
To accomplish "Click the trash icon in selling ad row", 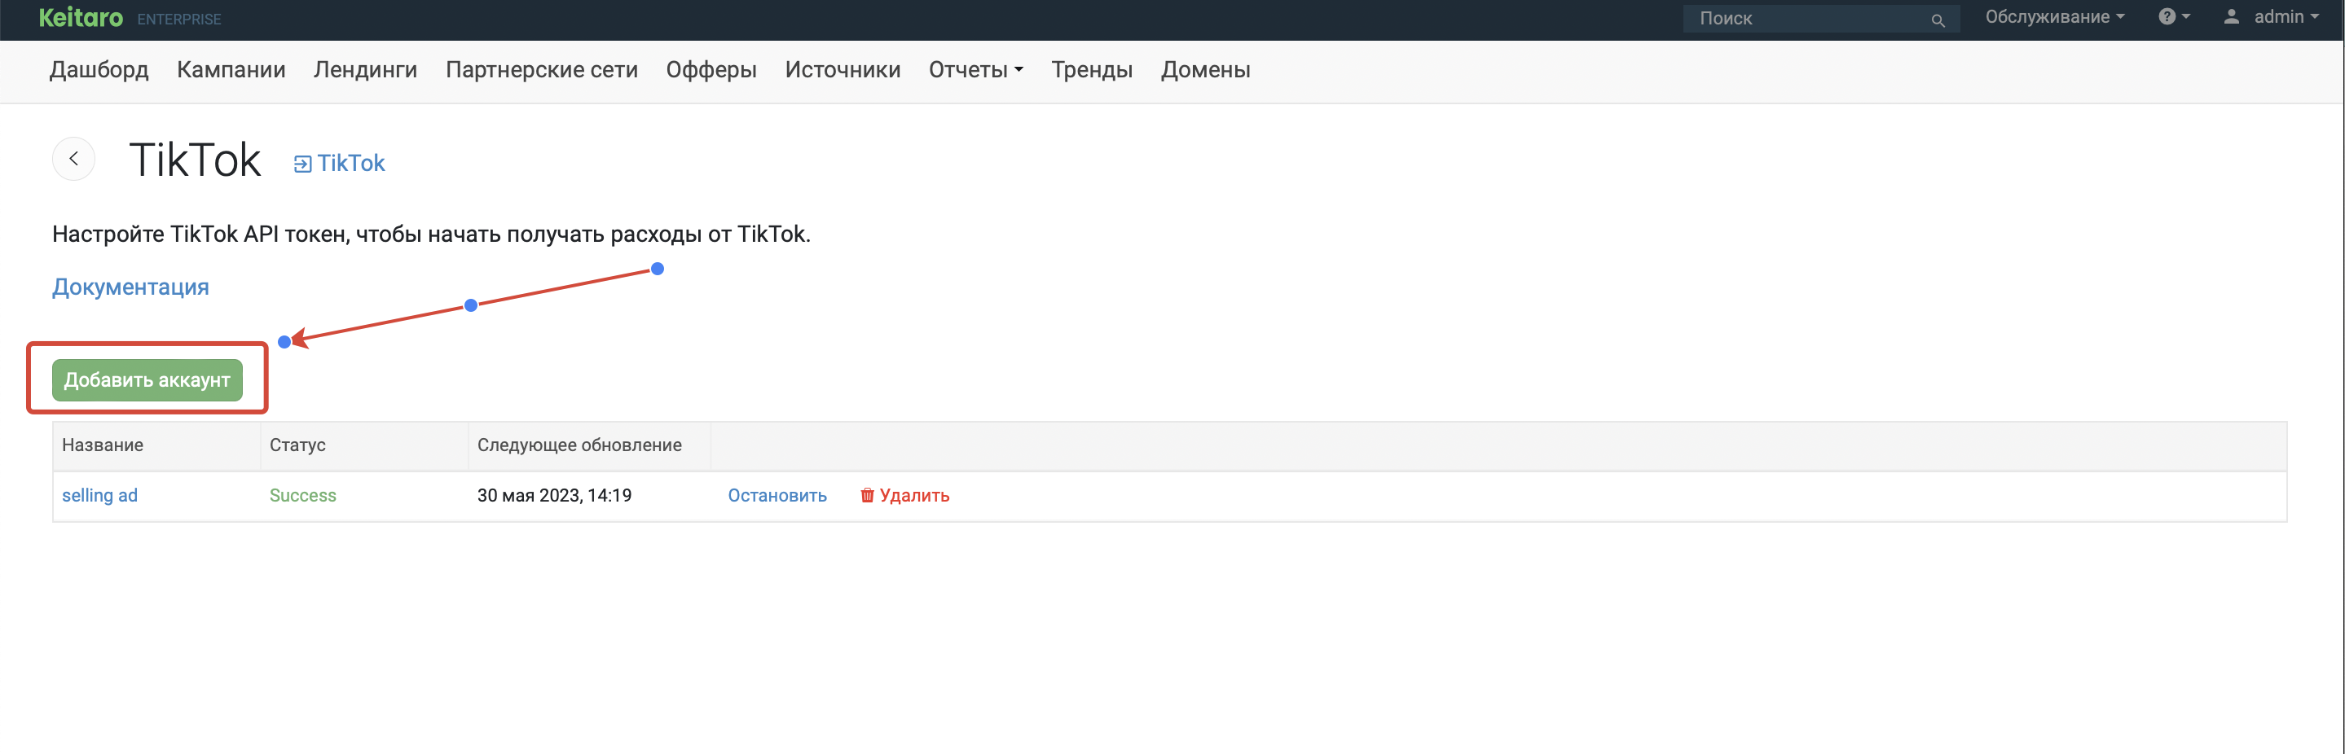I will tap(867, 495).
